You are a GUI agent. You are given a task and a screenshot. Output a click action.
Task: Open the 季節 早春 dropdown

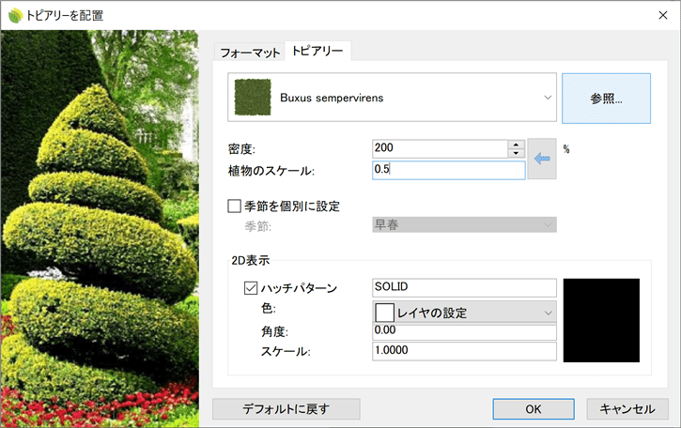[x=464, y=224]
